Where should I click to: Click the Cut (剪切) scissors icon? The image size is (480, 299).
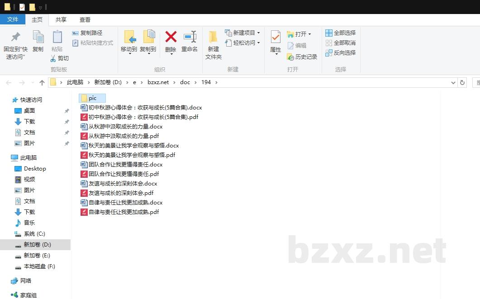tap(53, 58)
